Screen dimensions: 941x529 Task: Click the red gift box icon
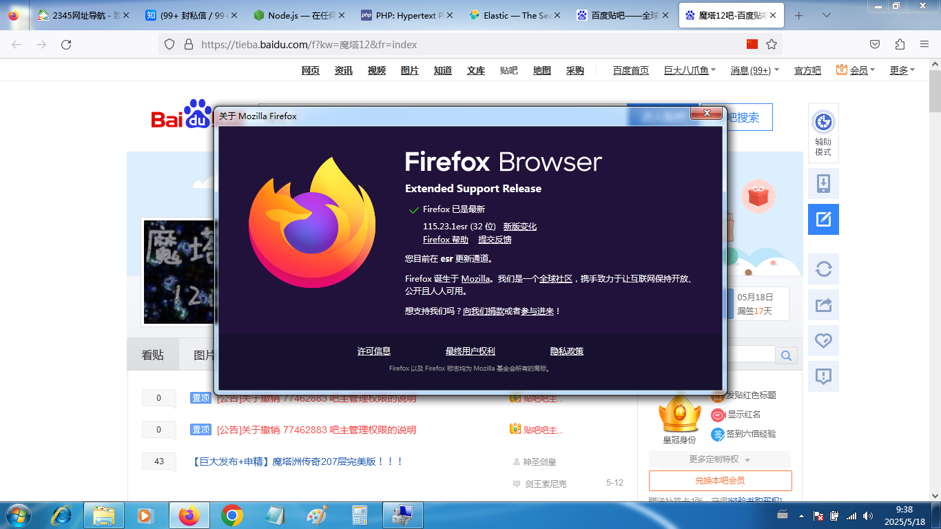pyautogui.click(x=758, y=197)
